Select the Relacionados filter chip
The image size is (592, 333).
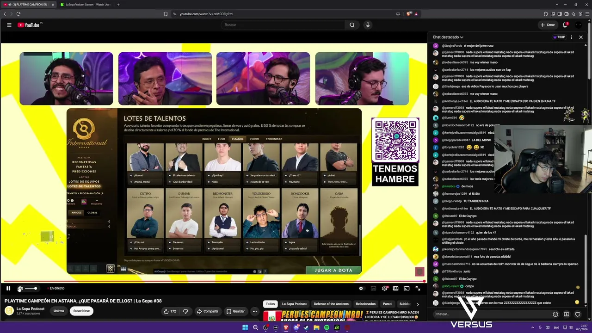[366, 304]
